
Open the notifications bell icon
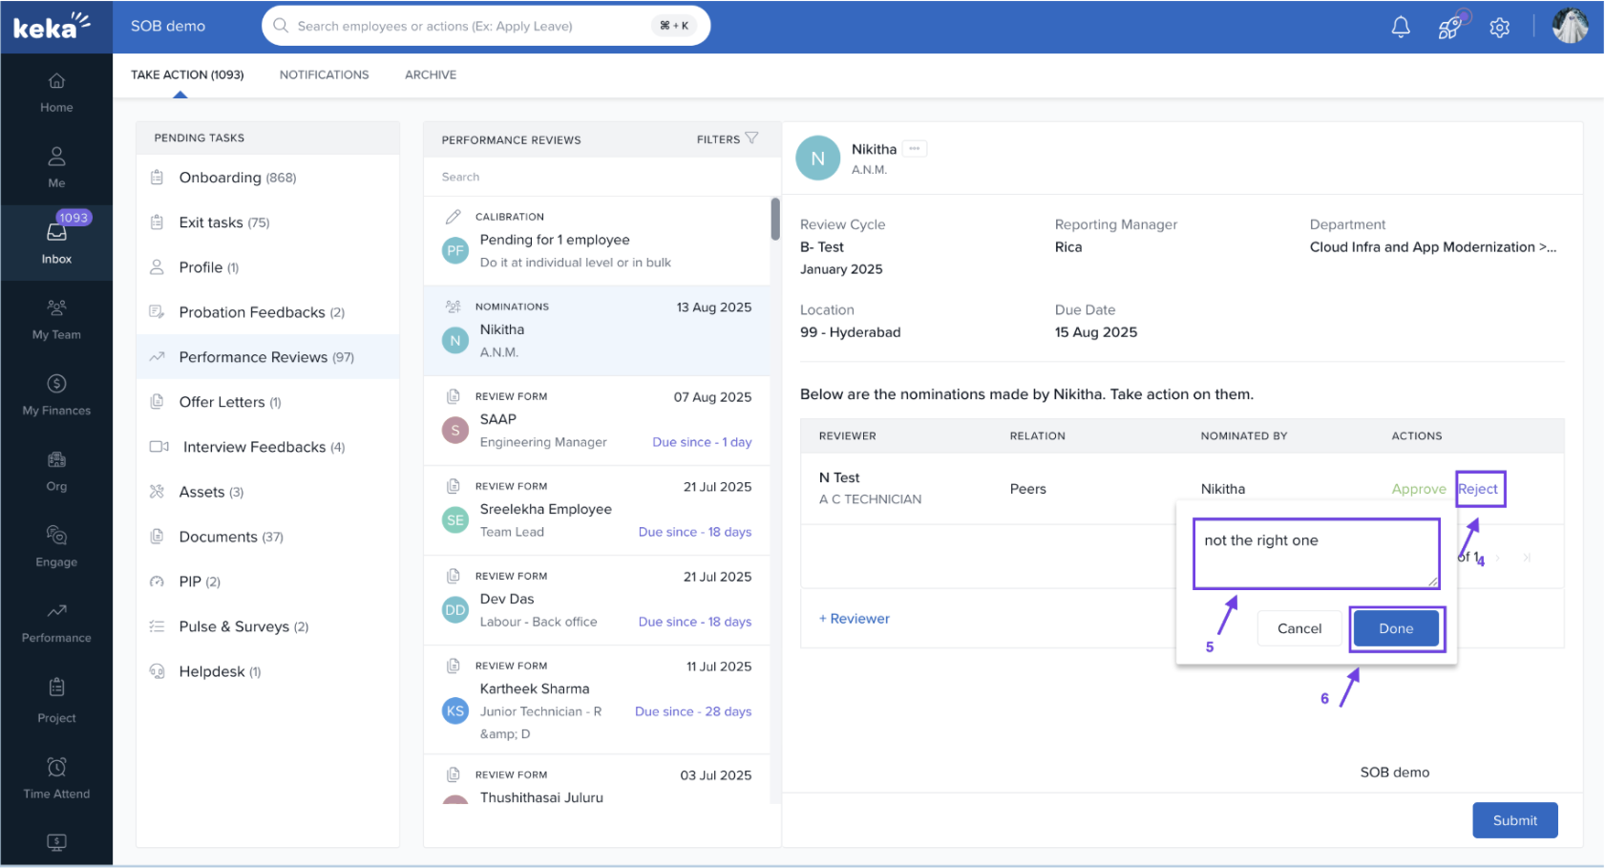(x=1400, y=27)
